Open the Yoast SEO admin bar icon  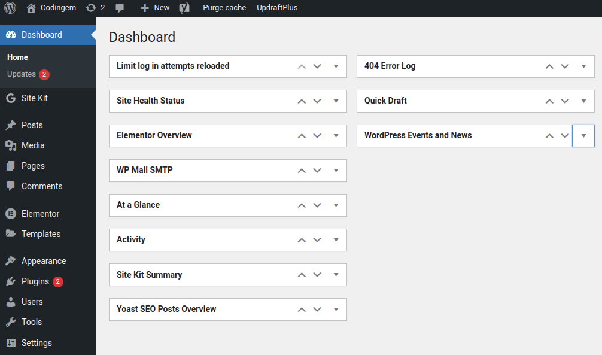[x=184, y=8]
